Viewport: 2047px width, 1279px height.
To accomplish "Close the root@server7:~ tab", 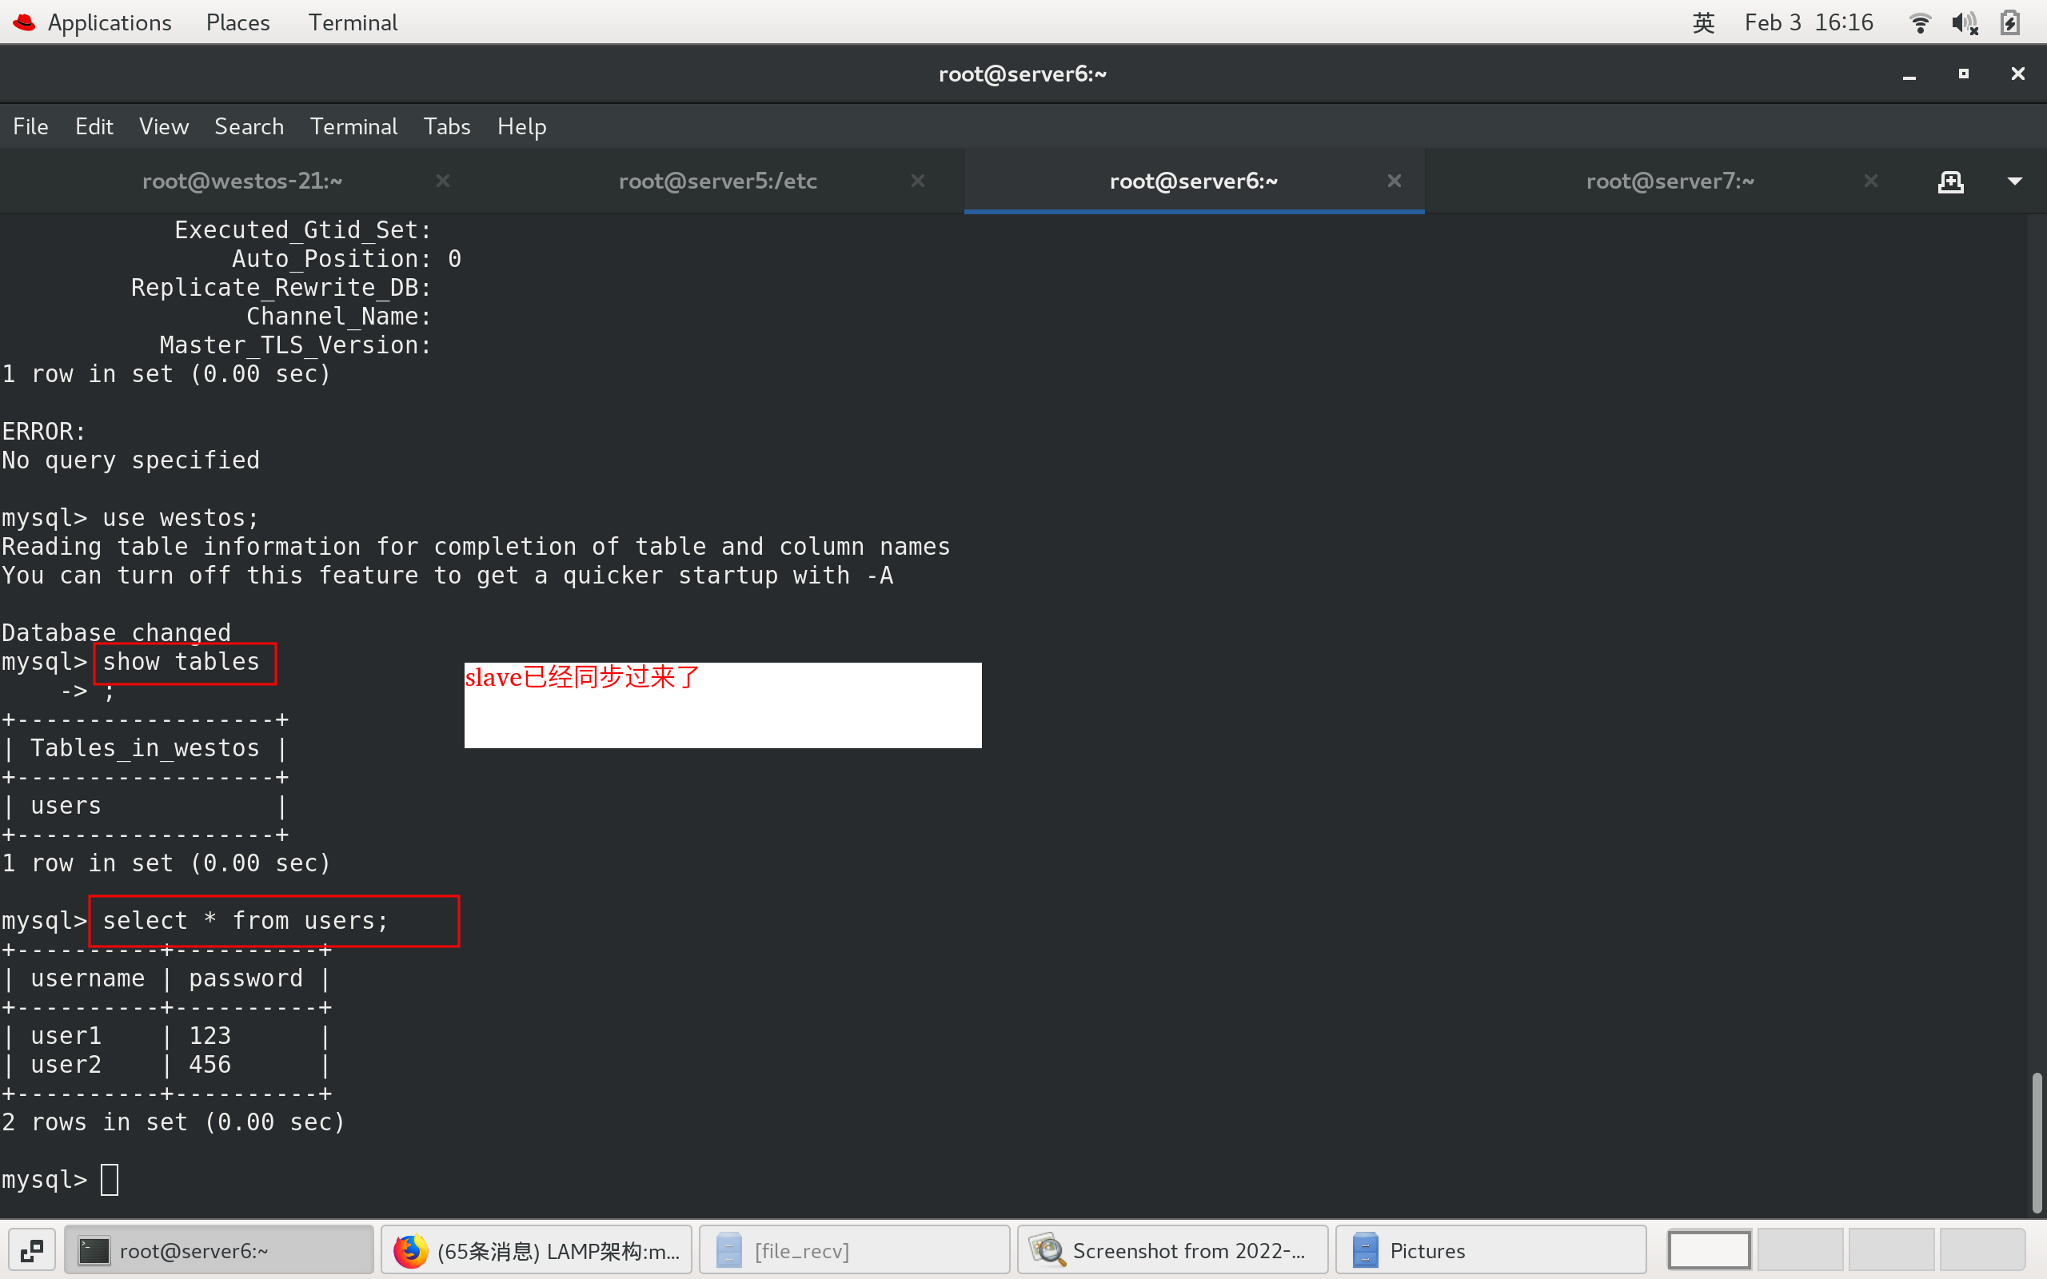I will coord(1871,181).
